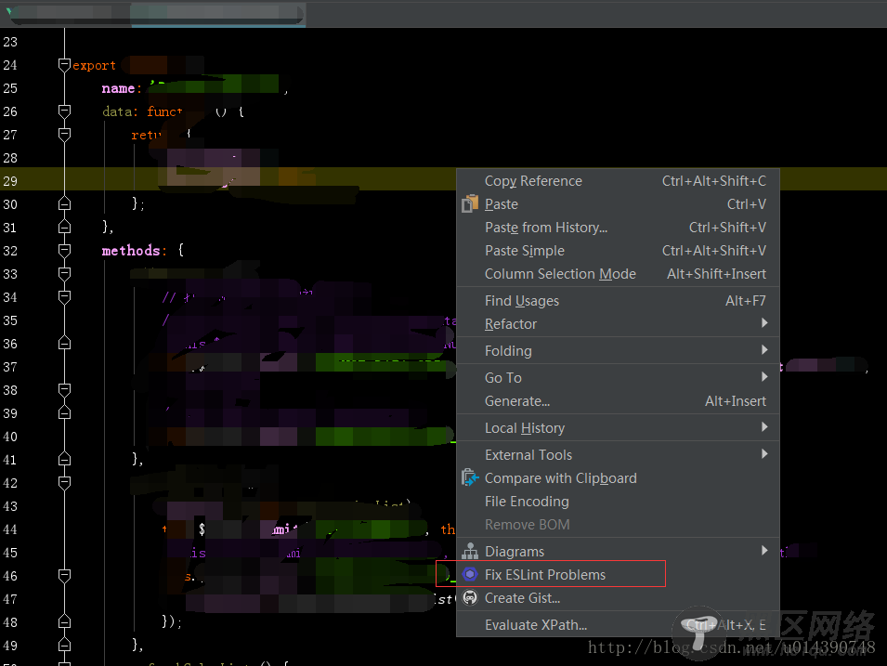The height and width of the screenshot is (666, 887).
Task: Click fold end marker at line 31
Action: tap(64, 227)
